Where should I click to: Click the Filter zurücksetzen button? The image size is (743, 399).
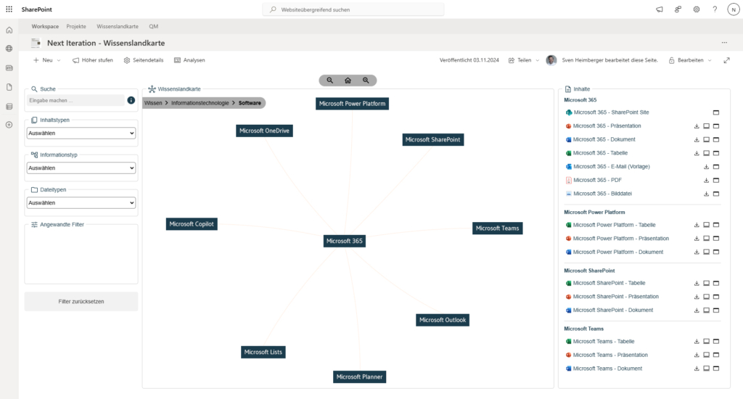tap(81, 301)
